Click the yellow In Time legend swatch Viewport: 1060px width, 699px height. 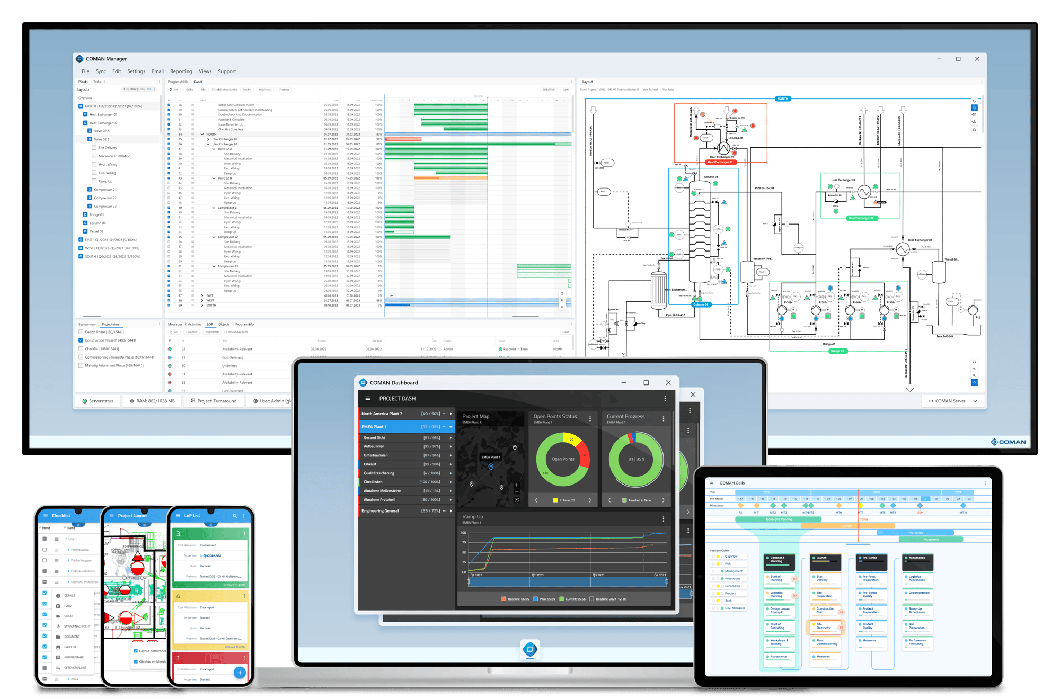click(555, 500)
